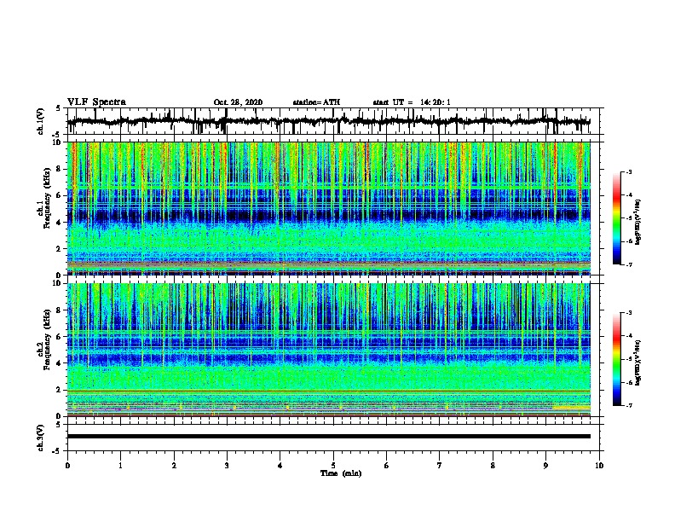Click inside the ch.1 spectrogram panel

coord(328,208)
